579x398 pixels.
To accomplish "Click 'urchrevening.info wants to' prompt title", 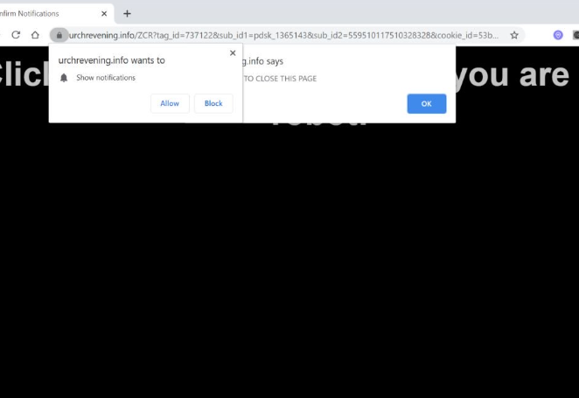I will [112, 60].
